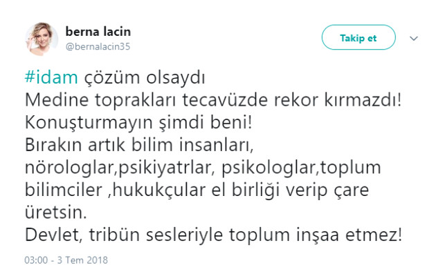Click the word 'üretsin.'
The height and width of the screenshot is (274, 443).
pyautogui.click(x=55, y=213)
